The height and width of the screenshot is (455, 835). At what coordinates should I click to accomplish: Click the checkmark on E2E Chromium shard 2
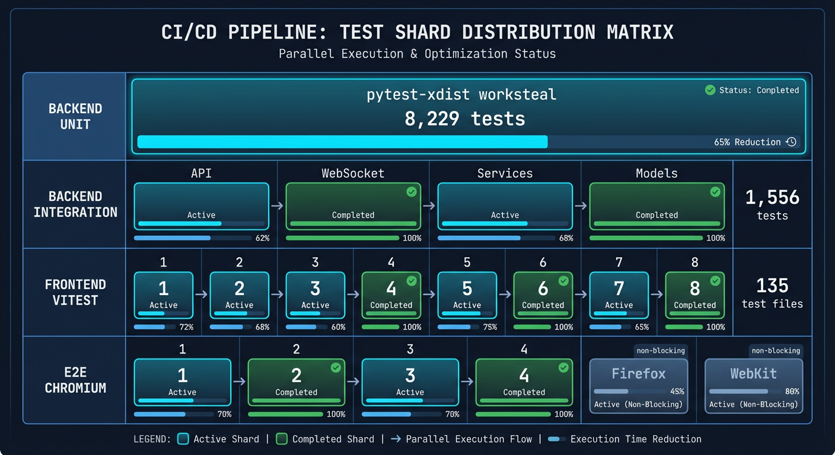pos(335,367)
